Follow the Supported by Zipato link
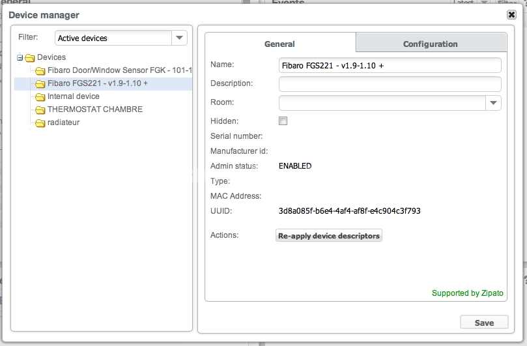Viewport: 527px width, 346px height. coord(468,293)
